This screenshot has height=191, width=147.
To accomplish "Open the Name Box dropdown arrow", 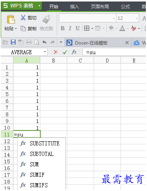I will (x=45, y=52).
